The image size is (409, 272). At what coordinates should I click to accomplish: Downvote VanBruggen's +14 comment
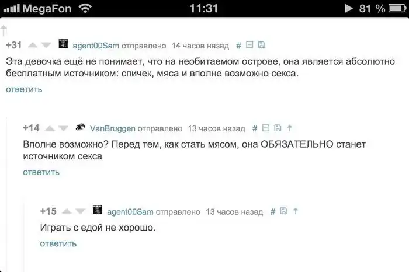coord(63,128)
